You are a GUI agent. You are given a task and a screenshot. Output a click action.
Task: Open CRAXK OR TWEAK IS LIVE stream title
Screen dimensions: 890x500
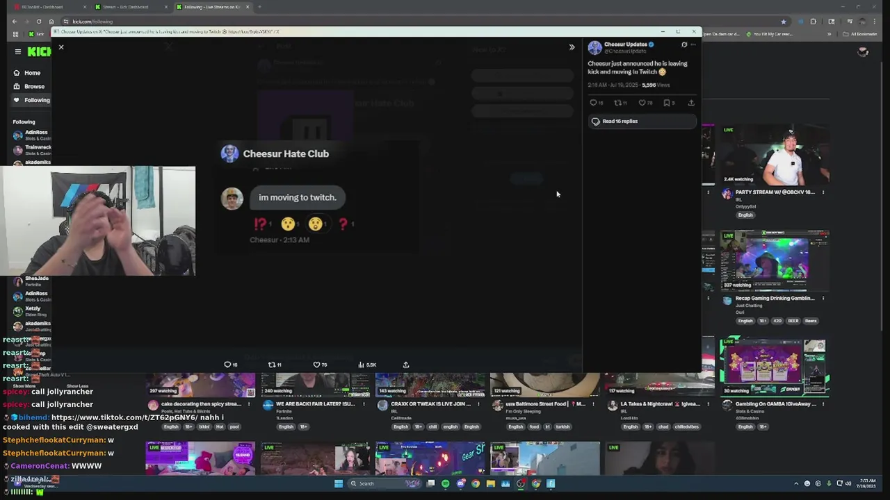pos(430,404)
